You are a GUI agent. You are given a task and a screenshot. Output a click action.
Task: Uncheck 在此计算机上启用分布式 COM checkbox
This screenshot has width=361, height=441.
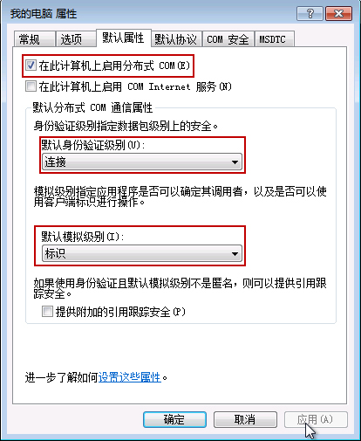[31, 65]
